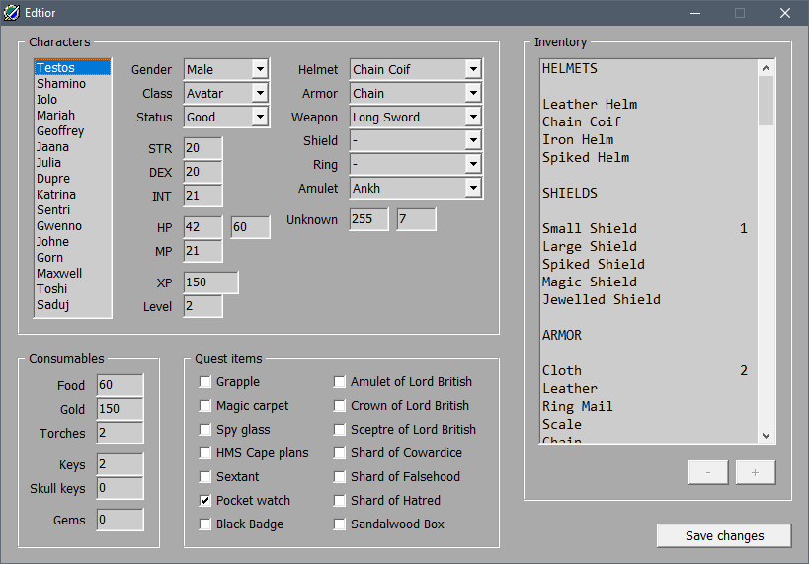Check the Crown of Lord British box
The width and height of the screenshot is (809, 564).
pyautogui.click(x=340, y=406)
